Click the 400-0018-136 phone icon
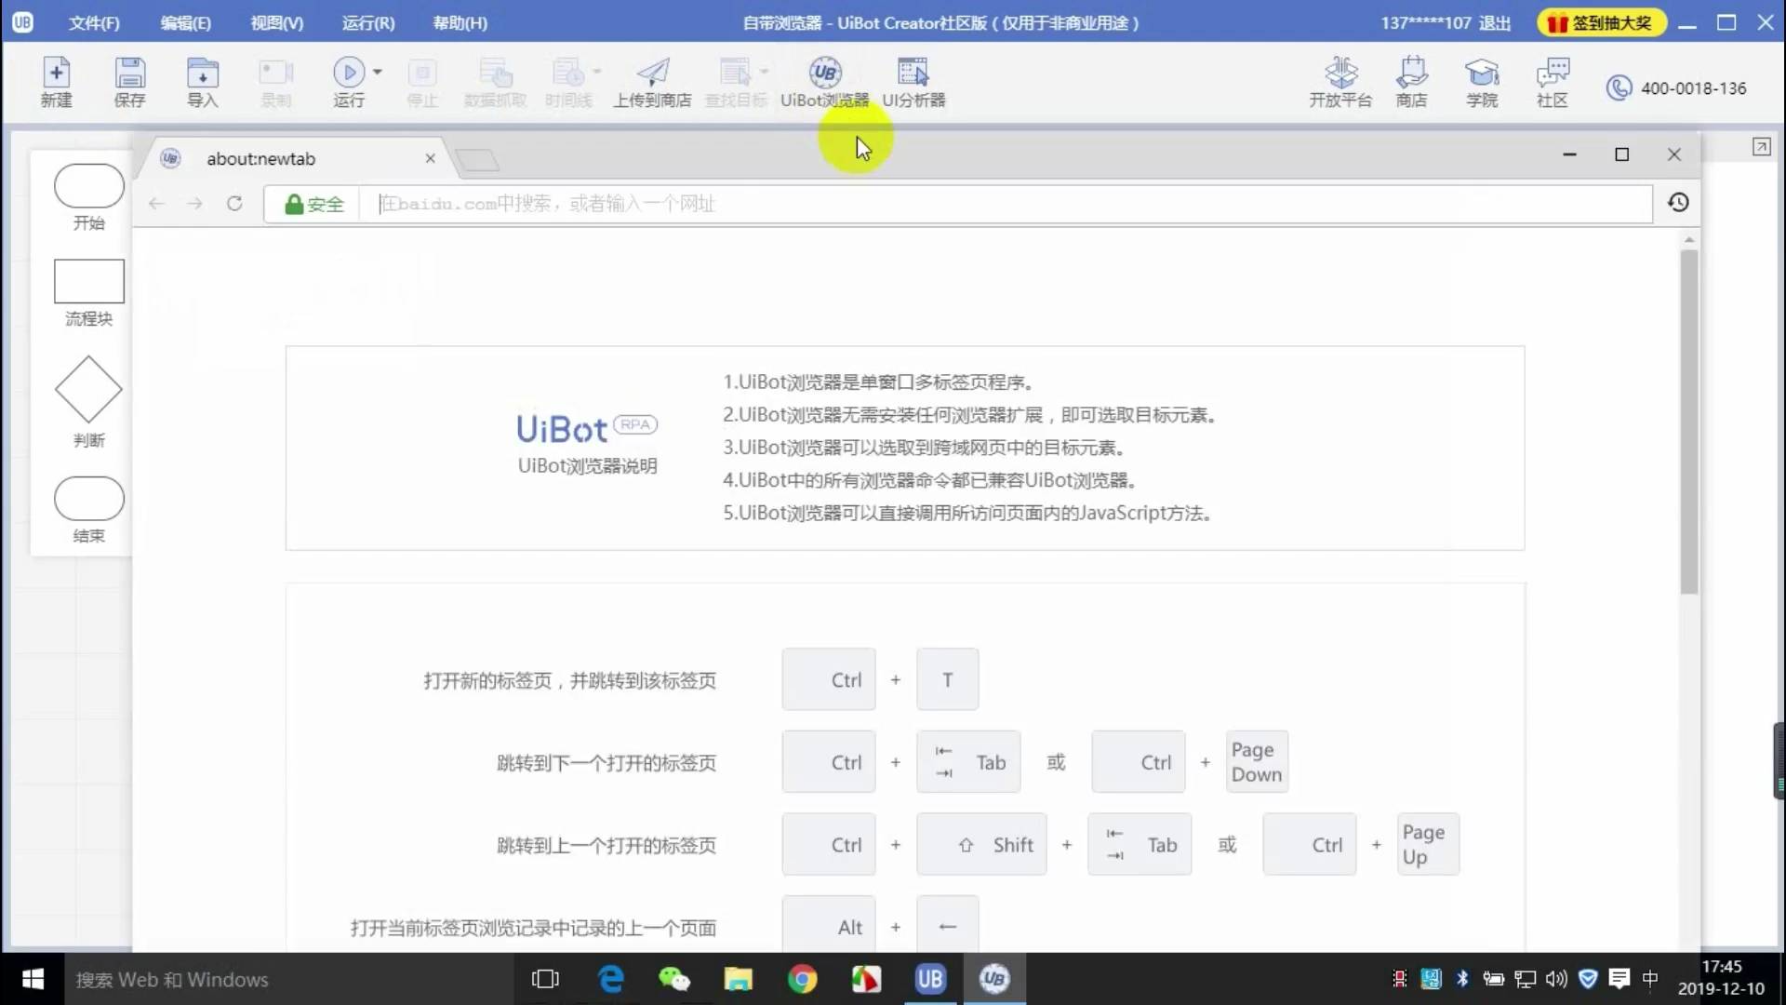 pyautogui.click(x=1619, y=88)
